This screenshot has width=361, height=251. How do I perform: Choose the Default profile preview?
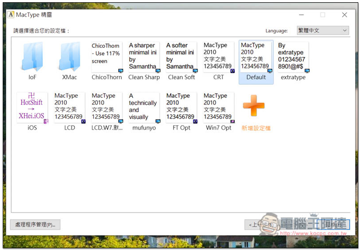point(256,57)
